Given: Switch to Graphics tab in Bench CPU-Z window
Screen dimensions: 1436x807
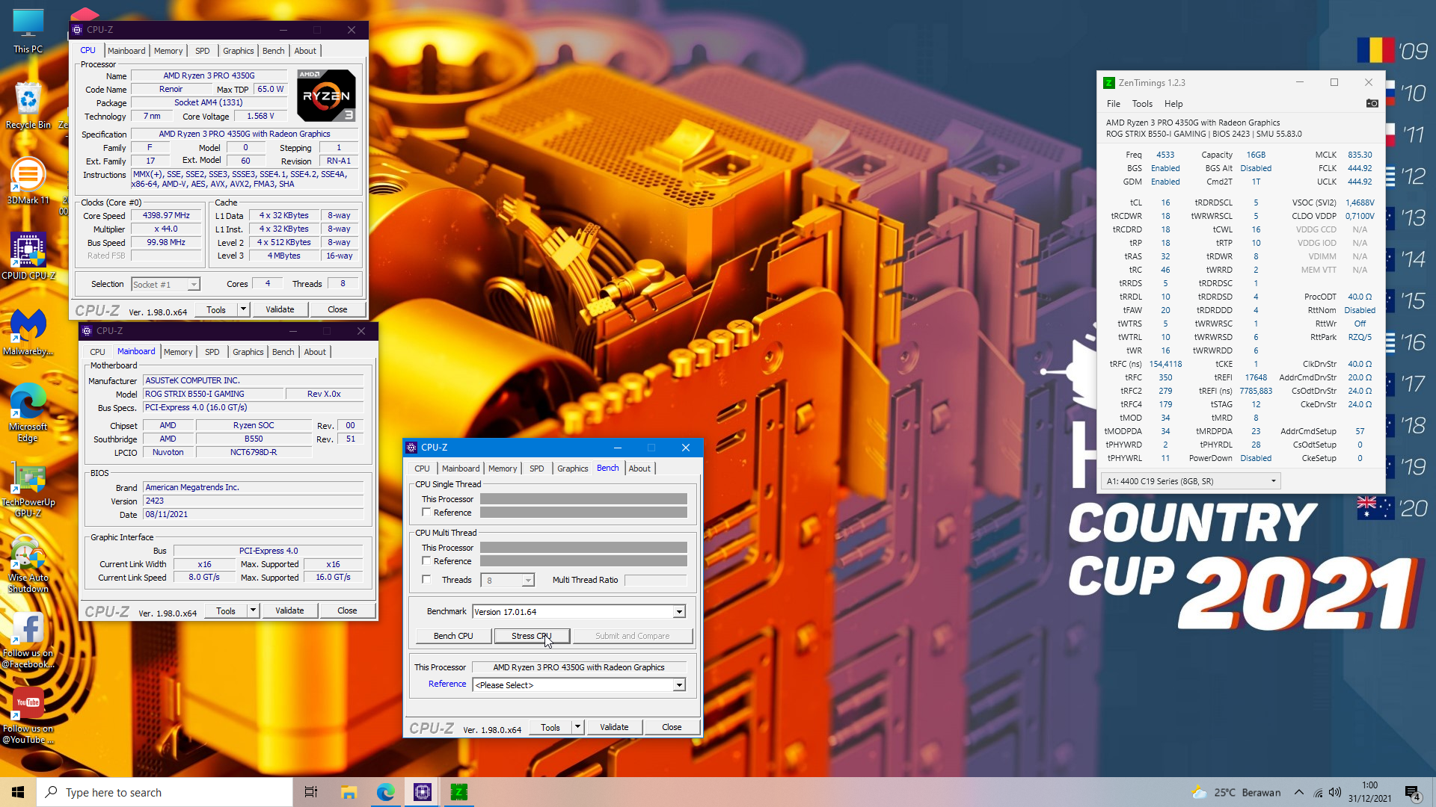Looking at the screenshot, I should pos(572,469).
